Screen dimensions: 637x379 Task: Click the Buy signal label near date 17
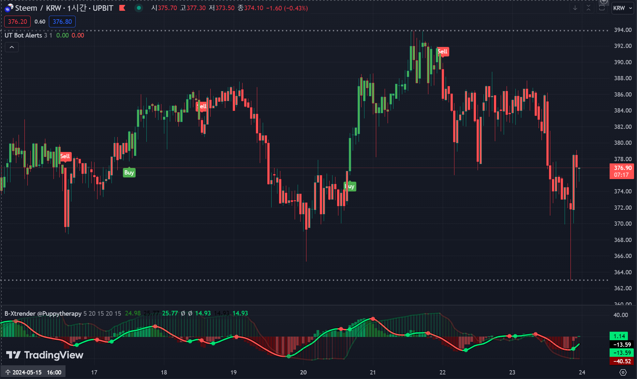129,173
